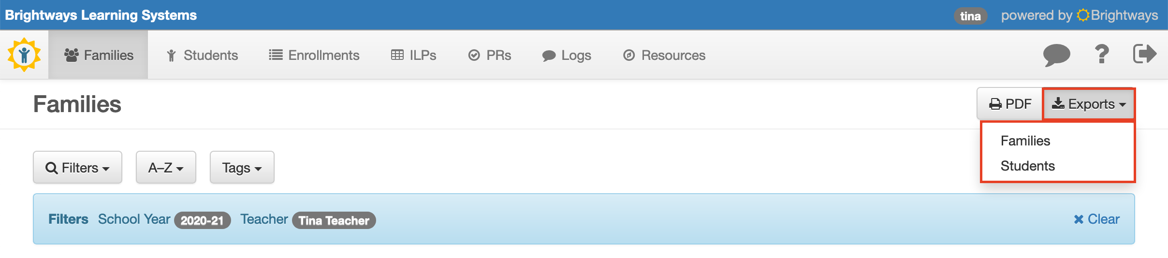
Task: Expand the Filters dropdown
Action: (77, 167)
